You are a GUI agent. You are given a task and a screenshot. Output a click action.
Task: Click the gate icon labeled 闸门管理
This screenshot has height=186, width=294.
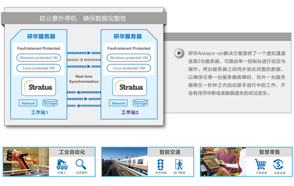tap(179, 165)
